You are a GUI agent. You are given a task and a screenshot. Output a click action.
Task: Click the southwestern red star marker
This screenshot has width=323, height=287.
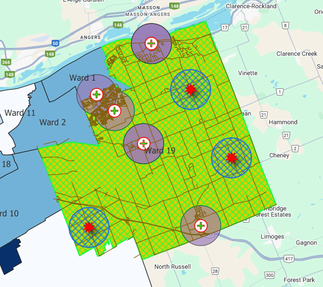89,226
